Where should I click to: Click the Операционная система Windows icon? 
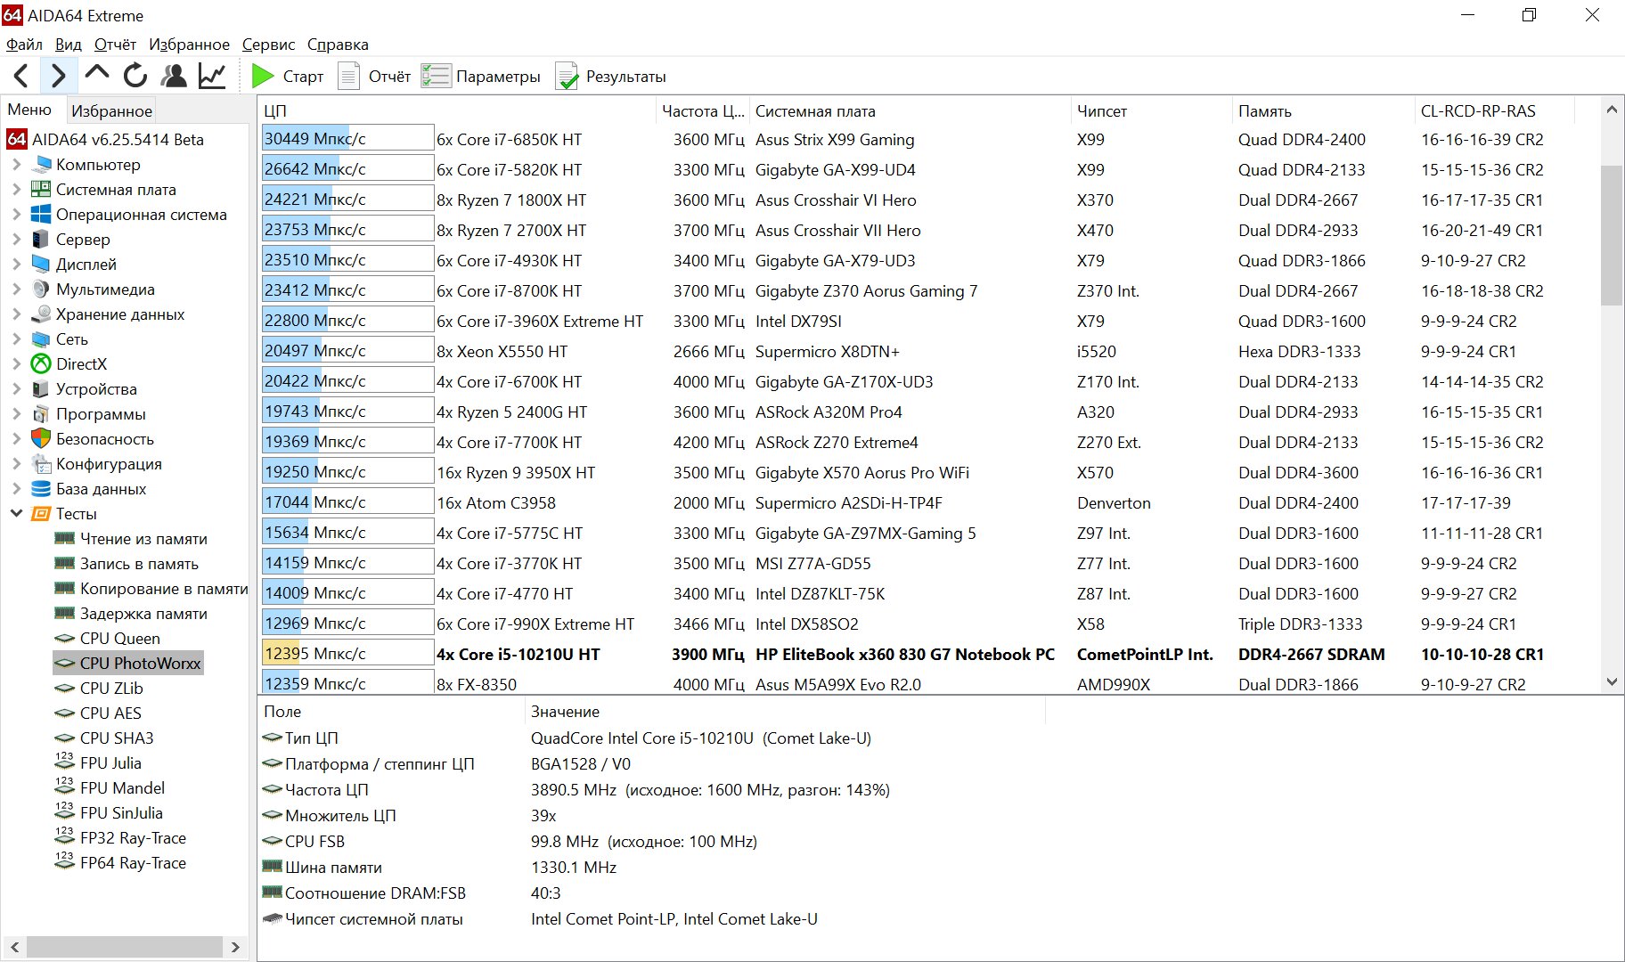(41, 215)
